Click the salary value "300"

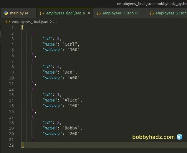click(x=73, y=50)
